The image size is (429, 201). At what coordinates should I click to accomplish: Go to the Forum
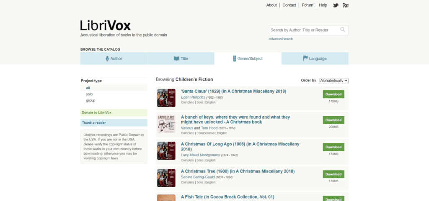click(308, 5)
